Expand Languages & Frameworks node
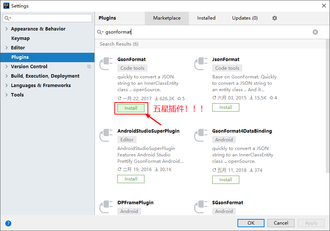 6,86
